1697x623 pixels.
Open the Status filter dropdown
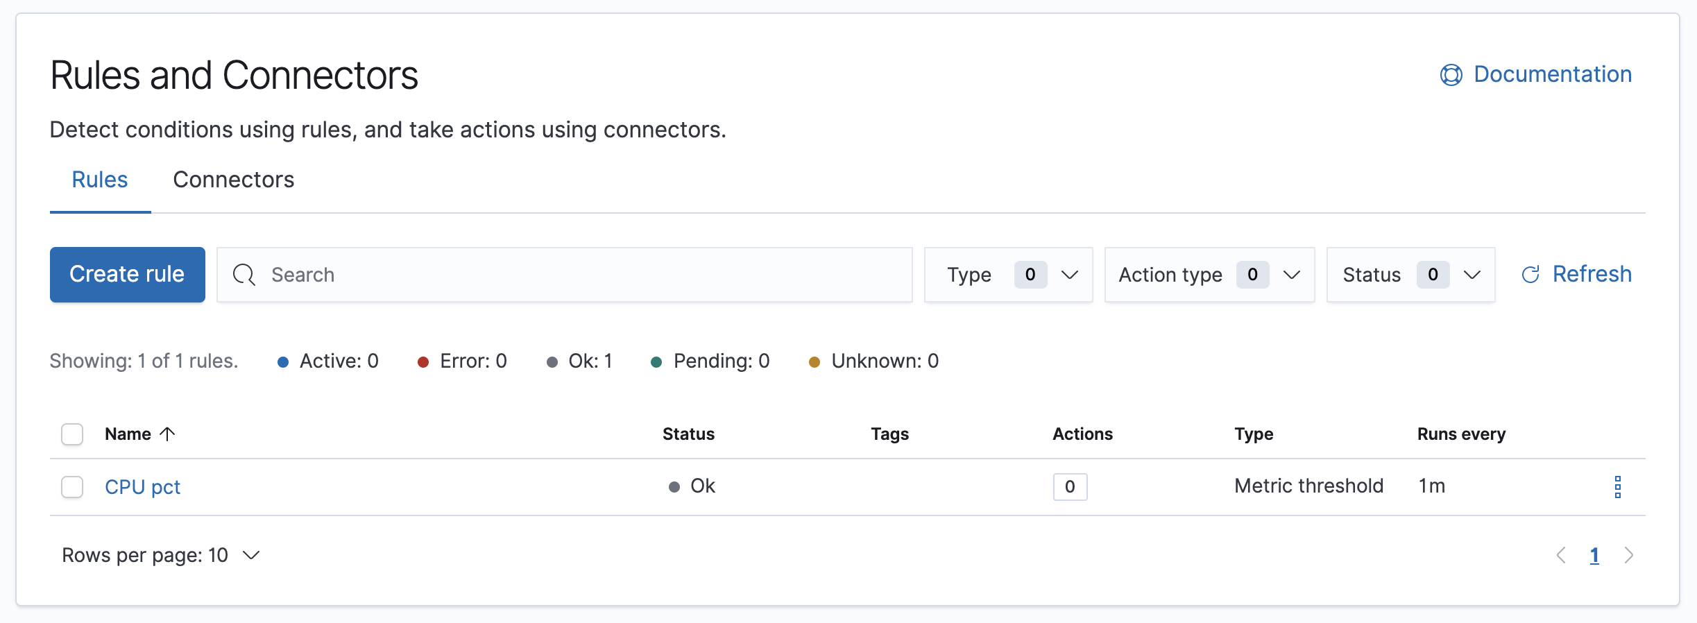[x=1409, y=275]
